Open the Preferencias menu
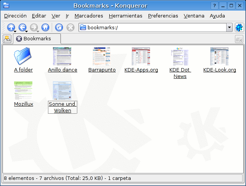Screen dimensions: 246x186 163,16
